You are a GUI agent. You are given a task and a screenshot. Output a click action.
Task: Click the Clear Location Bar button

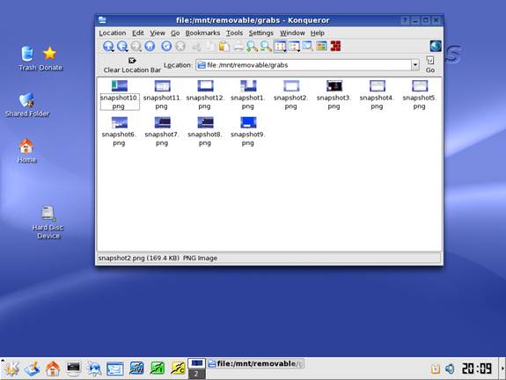[132, 65]
